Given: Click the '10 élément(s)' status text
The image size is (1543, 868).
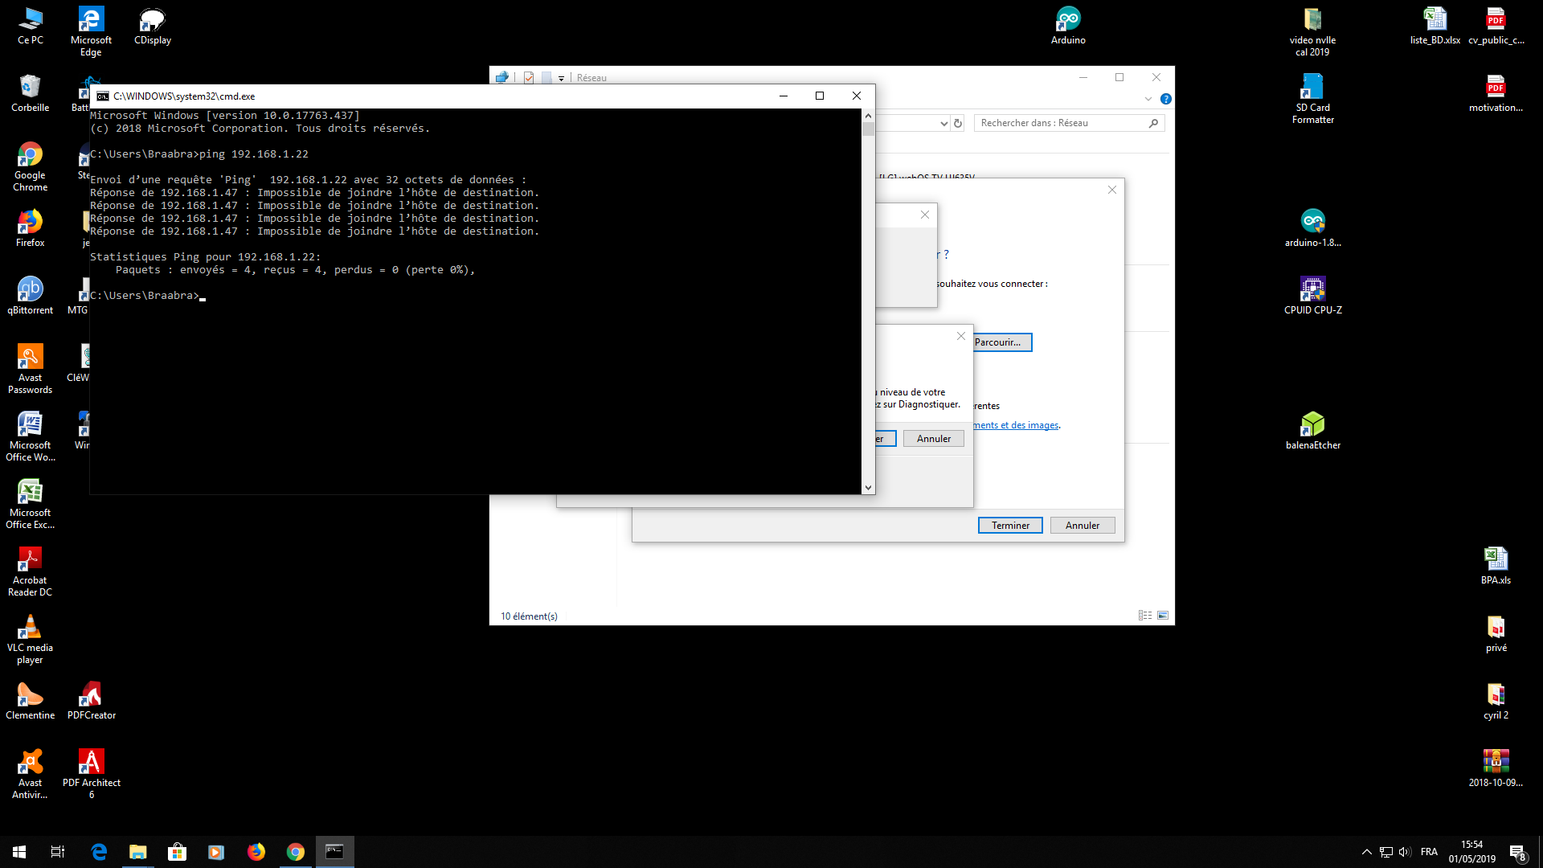Looking at the screenshot, I should click(529, 616).
